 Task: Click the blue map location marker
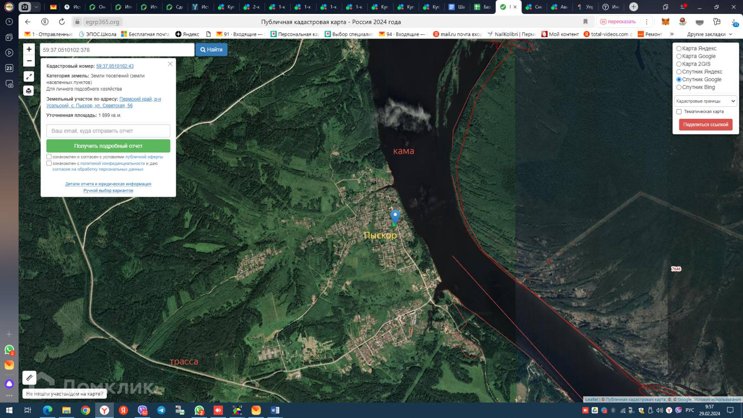coord(395,216)
